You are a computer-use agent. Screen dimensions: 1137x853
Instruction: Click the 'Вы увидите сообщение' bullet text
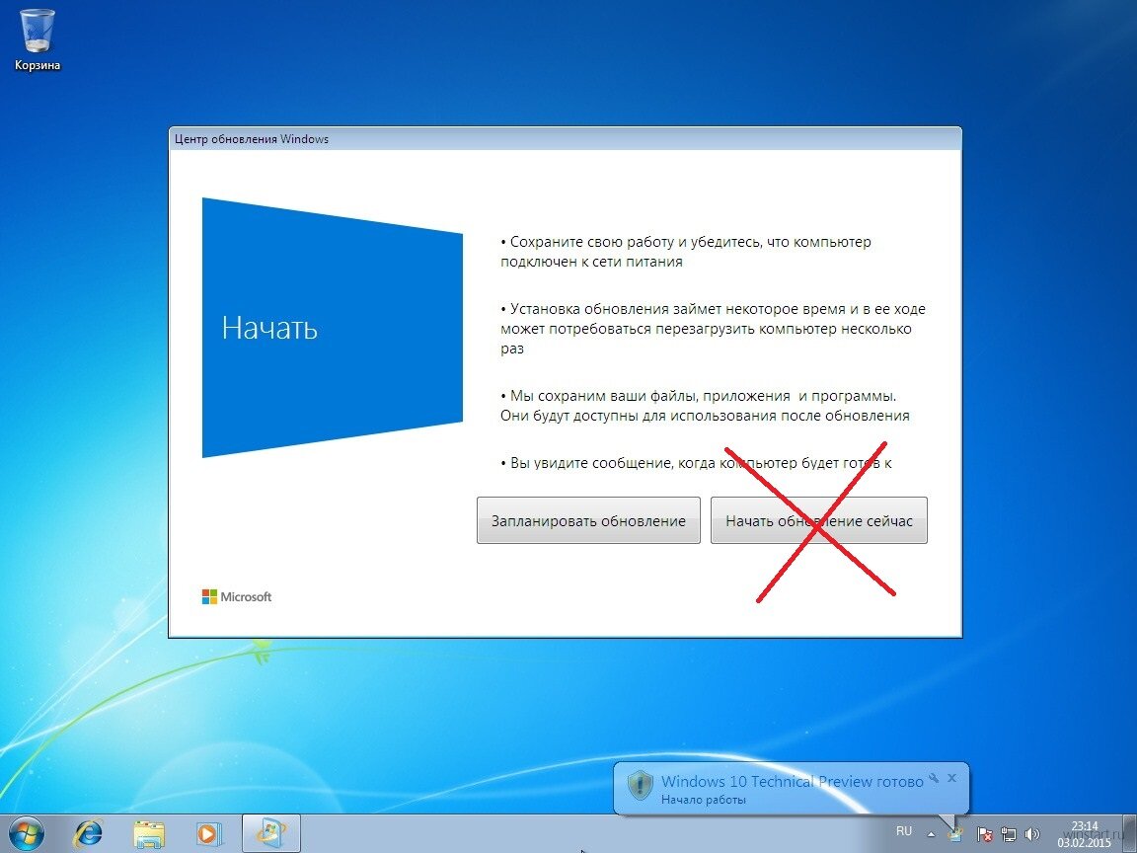[696, 463]
